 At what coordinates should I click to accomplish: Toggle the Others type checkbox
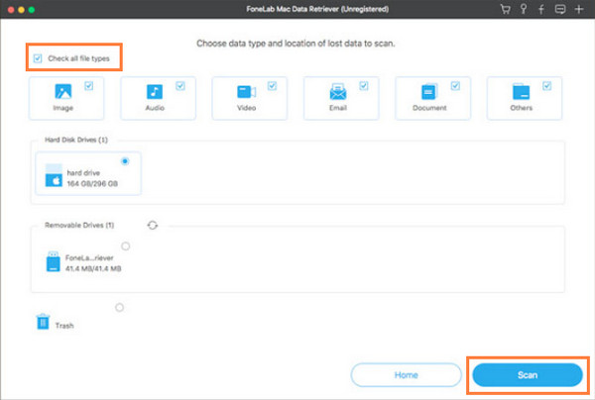click(546, 86)
